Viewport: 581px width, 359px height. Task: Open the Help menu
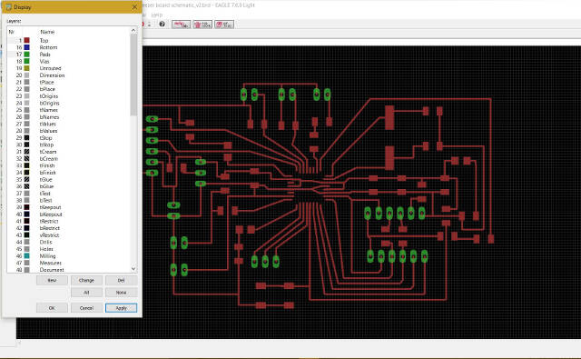[157, 15]
